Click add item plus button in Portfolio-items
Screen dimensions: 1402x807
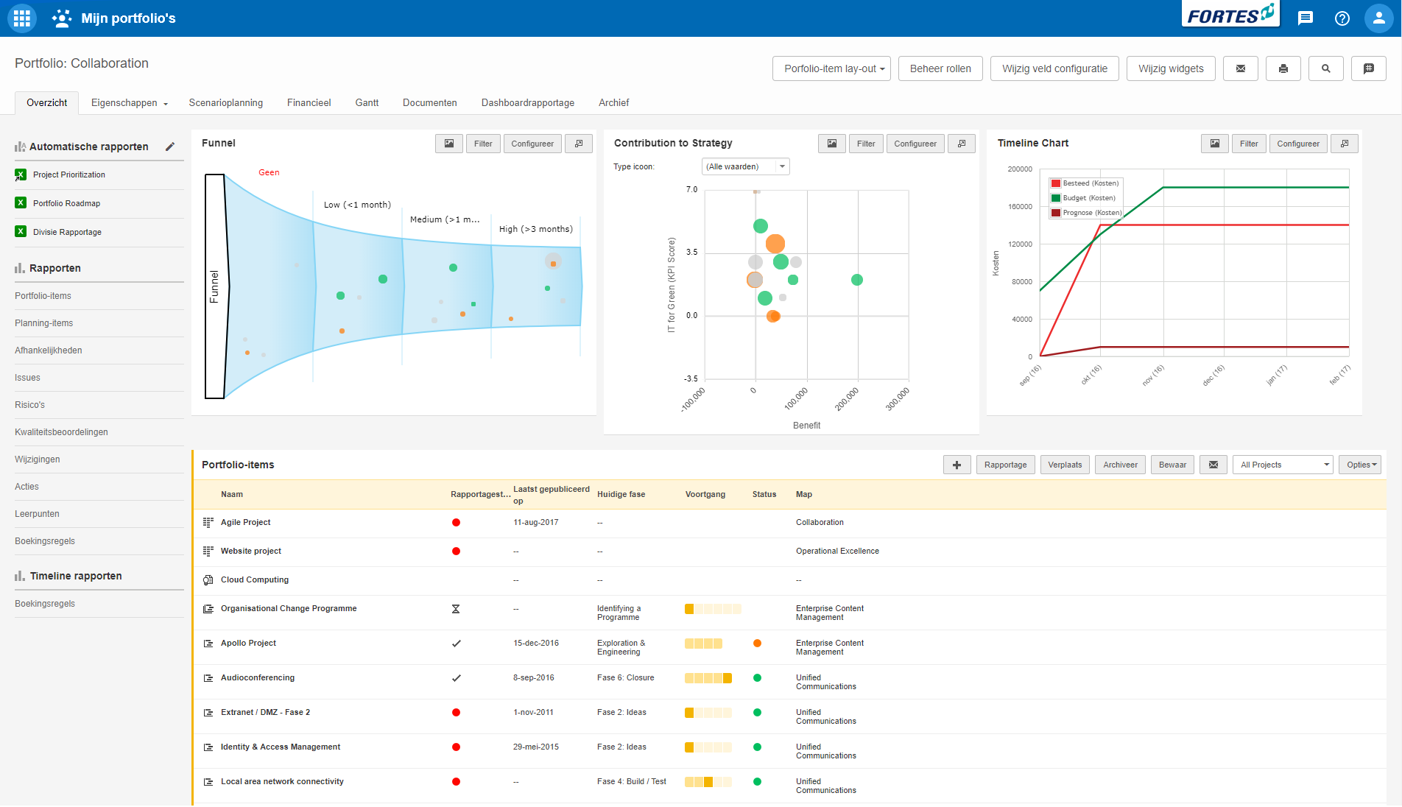[x=957, y=465]
